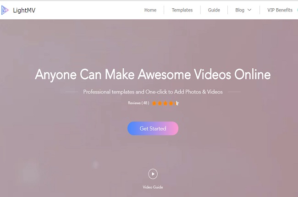Open the Guide menu item
Image resolution: width=298 pixels, height=197 pixels.
pyautogui.click(x=214, y=10)
